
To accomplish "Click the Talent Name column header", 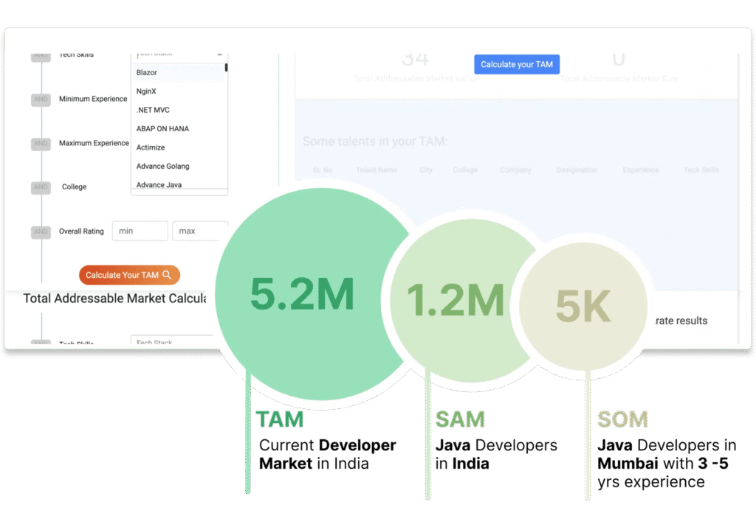I will tap(377, 170).
